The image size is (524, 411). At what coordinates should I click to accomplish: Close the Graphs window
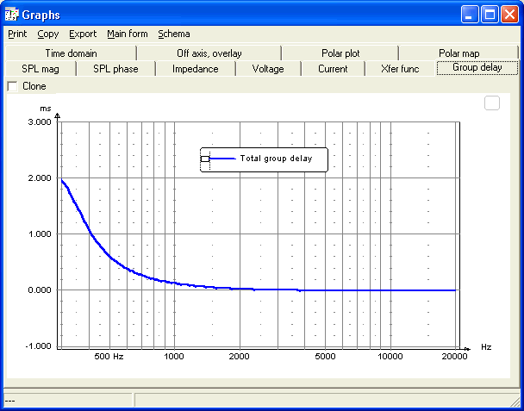point(509,15)
